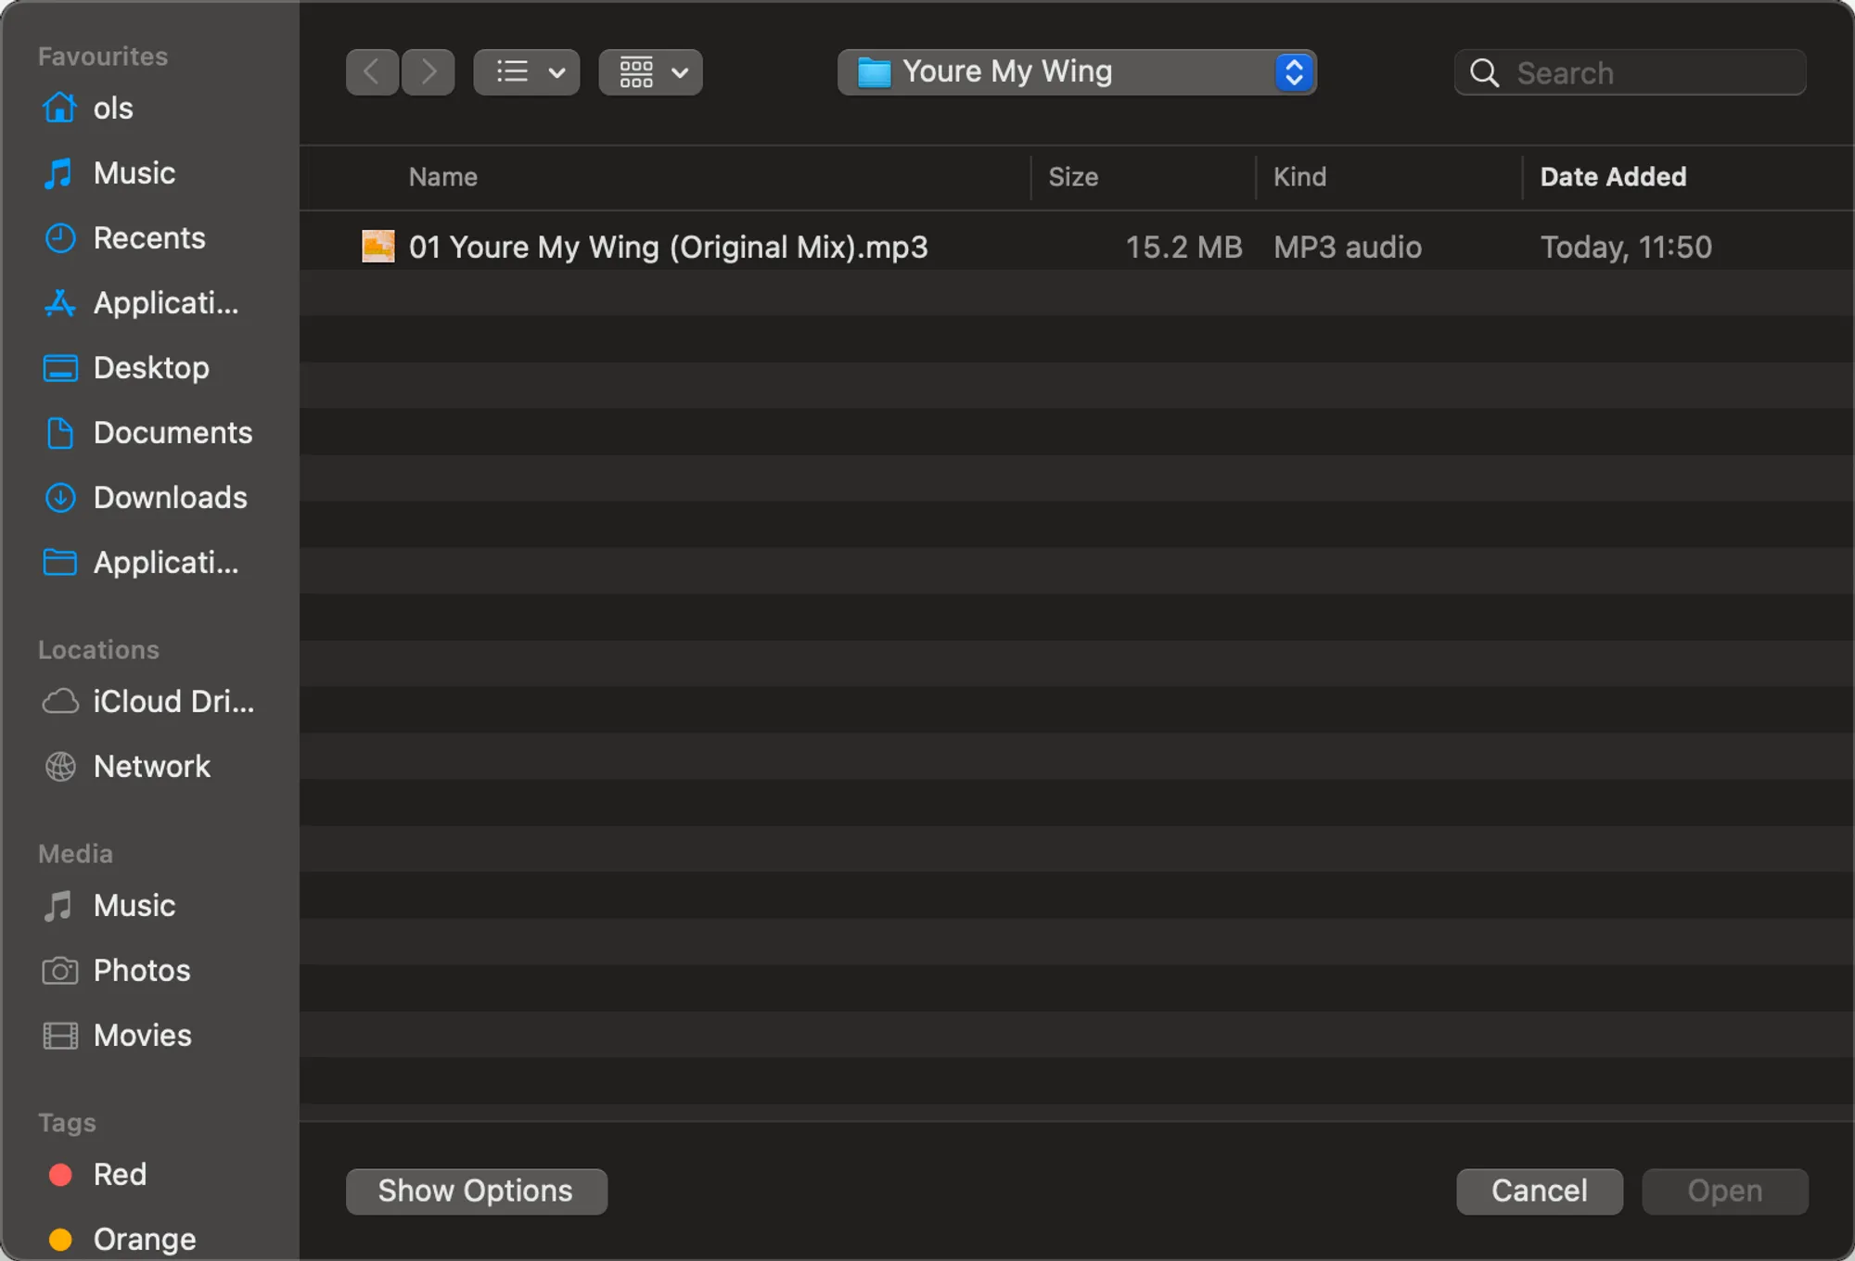This screenshot has height=1261, width=1855.
Task: Sort by the Date Added column
Action: click(x=1612, y=177)
